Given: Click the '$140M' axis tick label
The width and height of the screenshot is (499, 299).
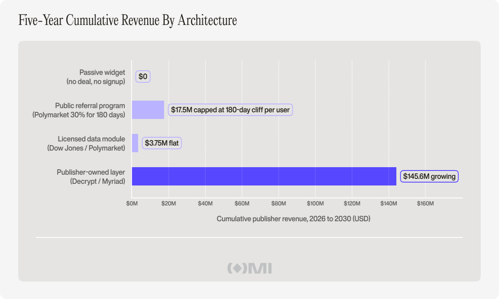Looking at the screenshot, I should [x=388, y=203].
